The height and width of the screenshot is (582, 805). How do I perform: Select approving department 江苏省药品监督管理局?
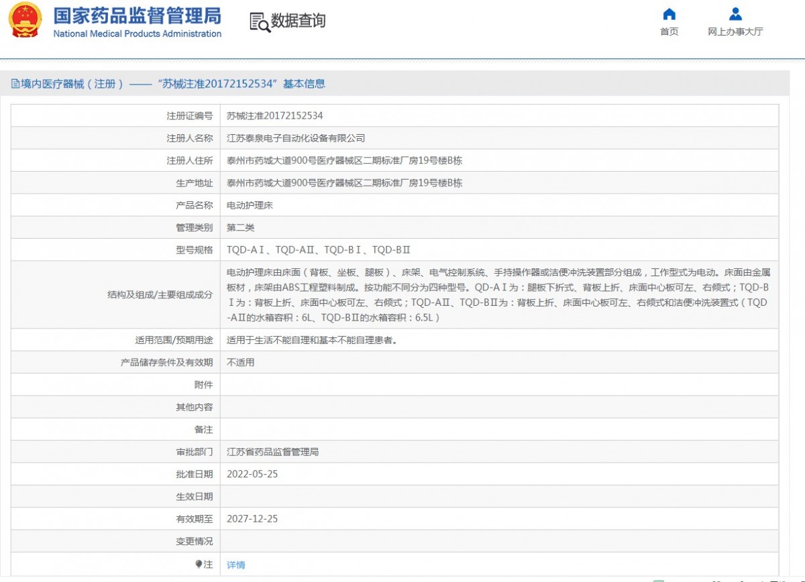coord(273,452)
